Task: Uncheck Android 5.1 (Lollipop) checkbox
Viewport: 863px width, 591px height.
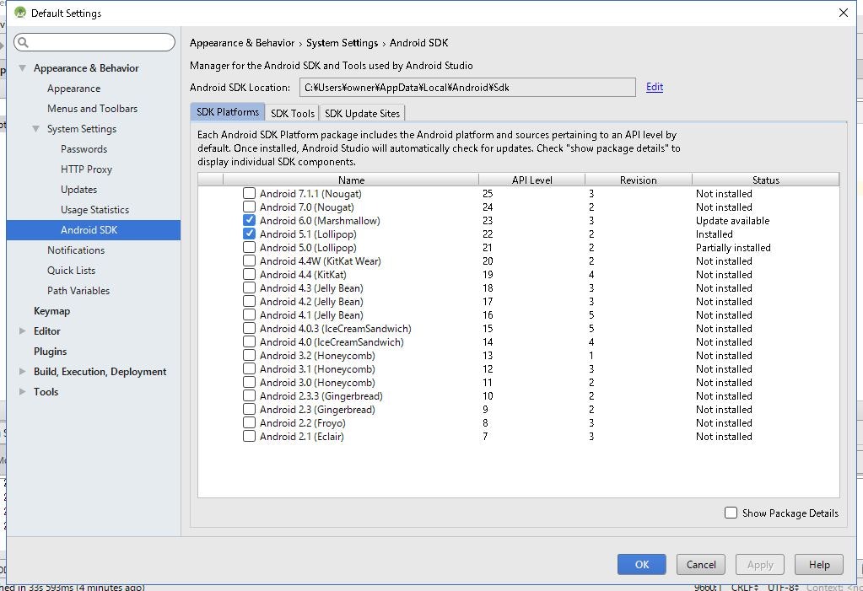Action: [x=250, y=234]
